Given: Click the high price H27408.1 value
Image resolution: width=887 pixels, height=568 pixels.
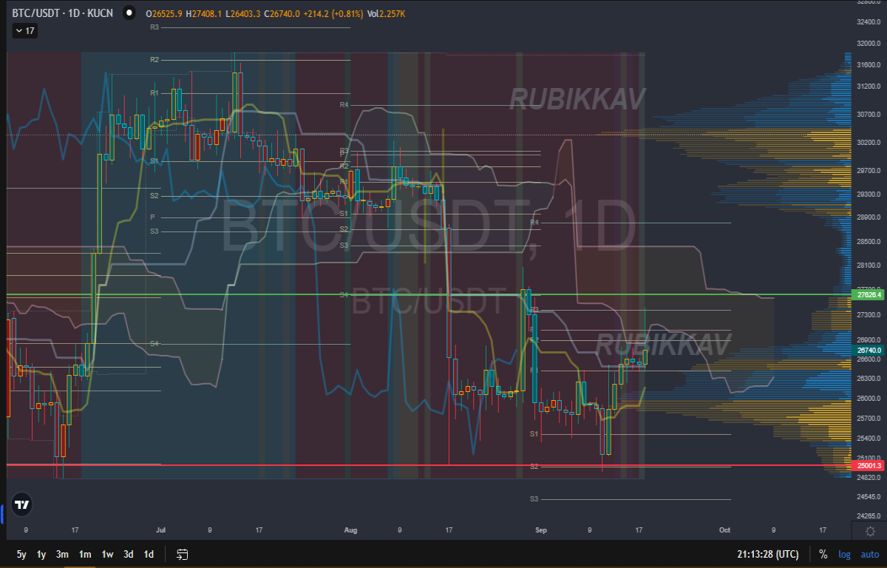Looking at the screenshot, I should [205, 14].
